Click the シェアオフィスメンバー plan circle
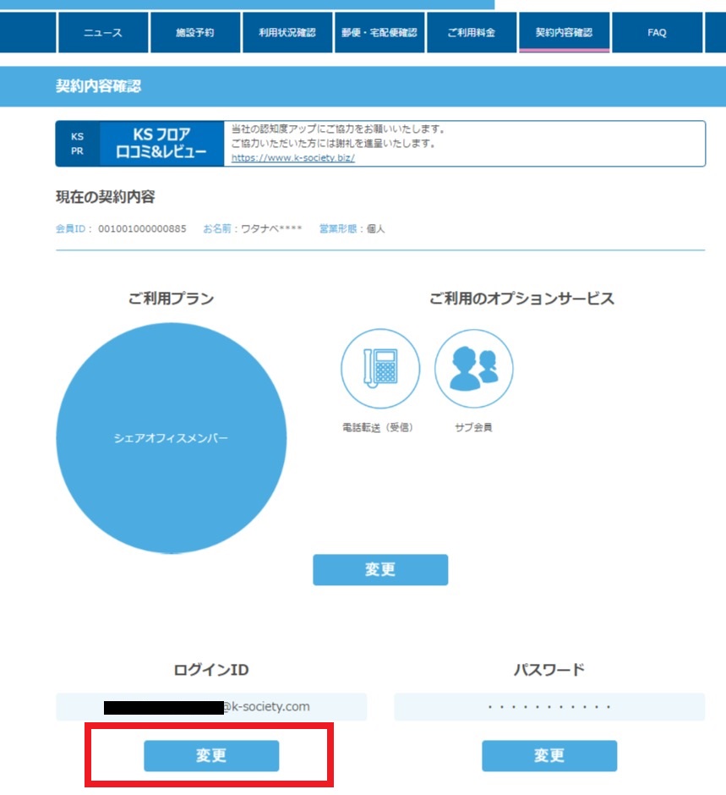 (171, 438)
